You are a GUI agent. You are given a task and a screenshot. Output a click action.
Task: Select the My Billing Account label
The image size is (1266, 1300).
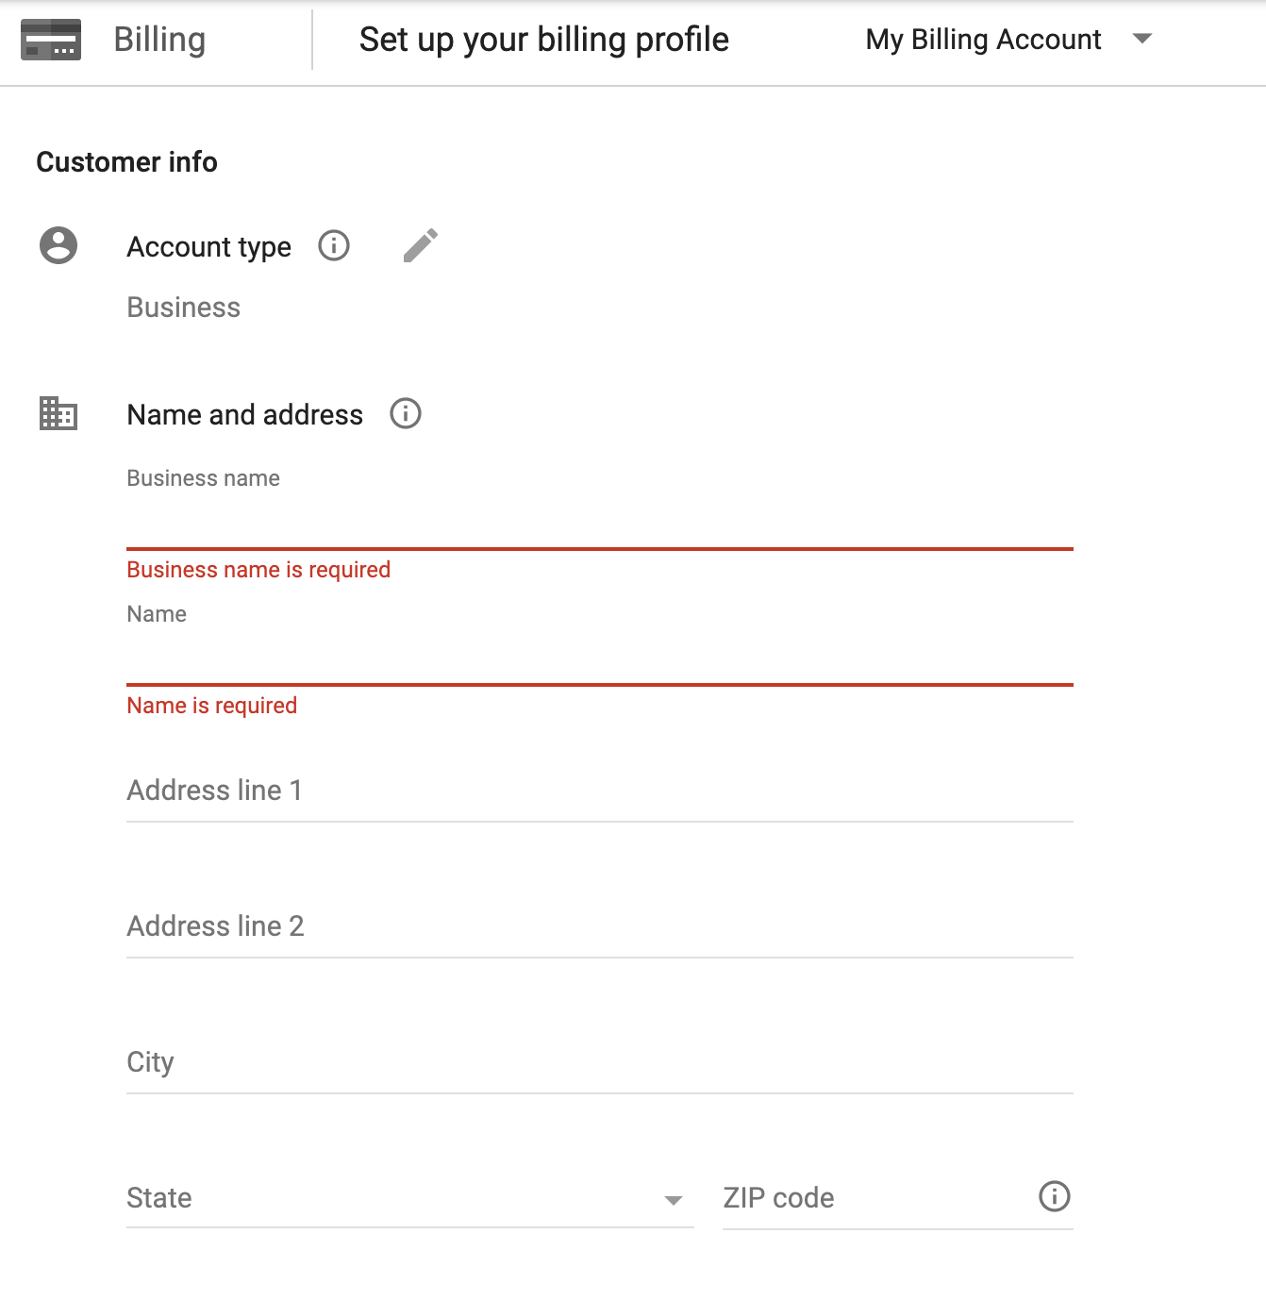click(983, 40)
